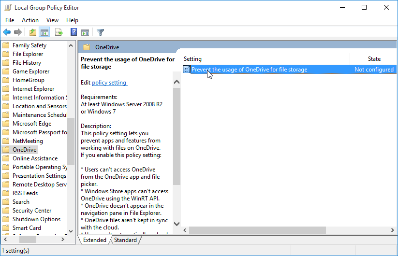Screen dimensions: 398x256
Task: Click the Filter funnel toolbar icon
Action: [100, 32]
